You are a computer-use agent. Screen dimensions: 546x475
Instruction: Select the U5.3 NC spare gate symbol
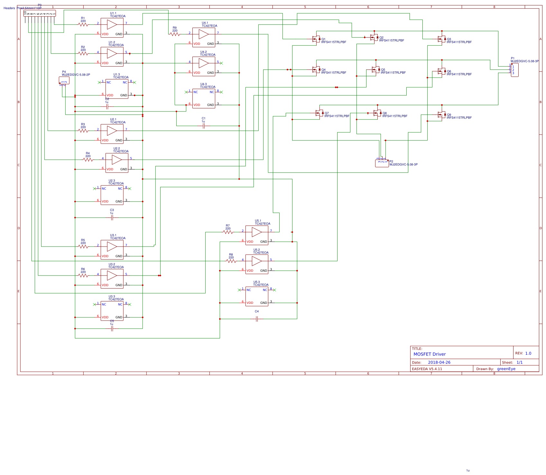pos(257,295)
